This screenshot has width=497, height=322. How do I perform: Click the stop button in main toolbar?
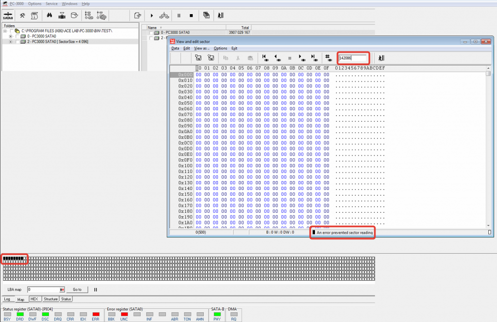191,16
